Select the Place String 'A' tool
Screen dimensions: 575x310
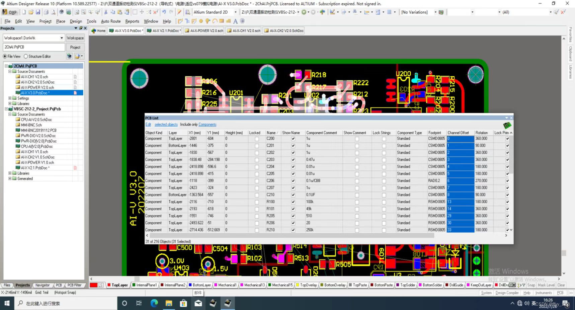point(235,21)
